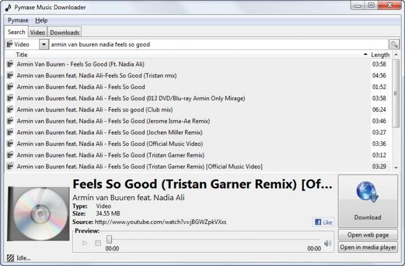Open the Help menu
Viewport: 405px width, 266px height.
41,20
